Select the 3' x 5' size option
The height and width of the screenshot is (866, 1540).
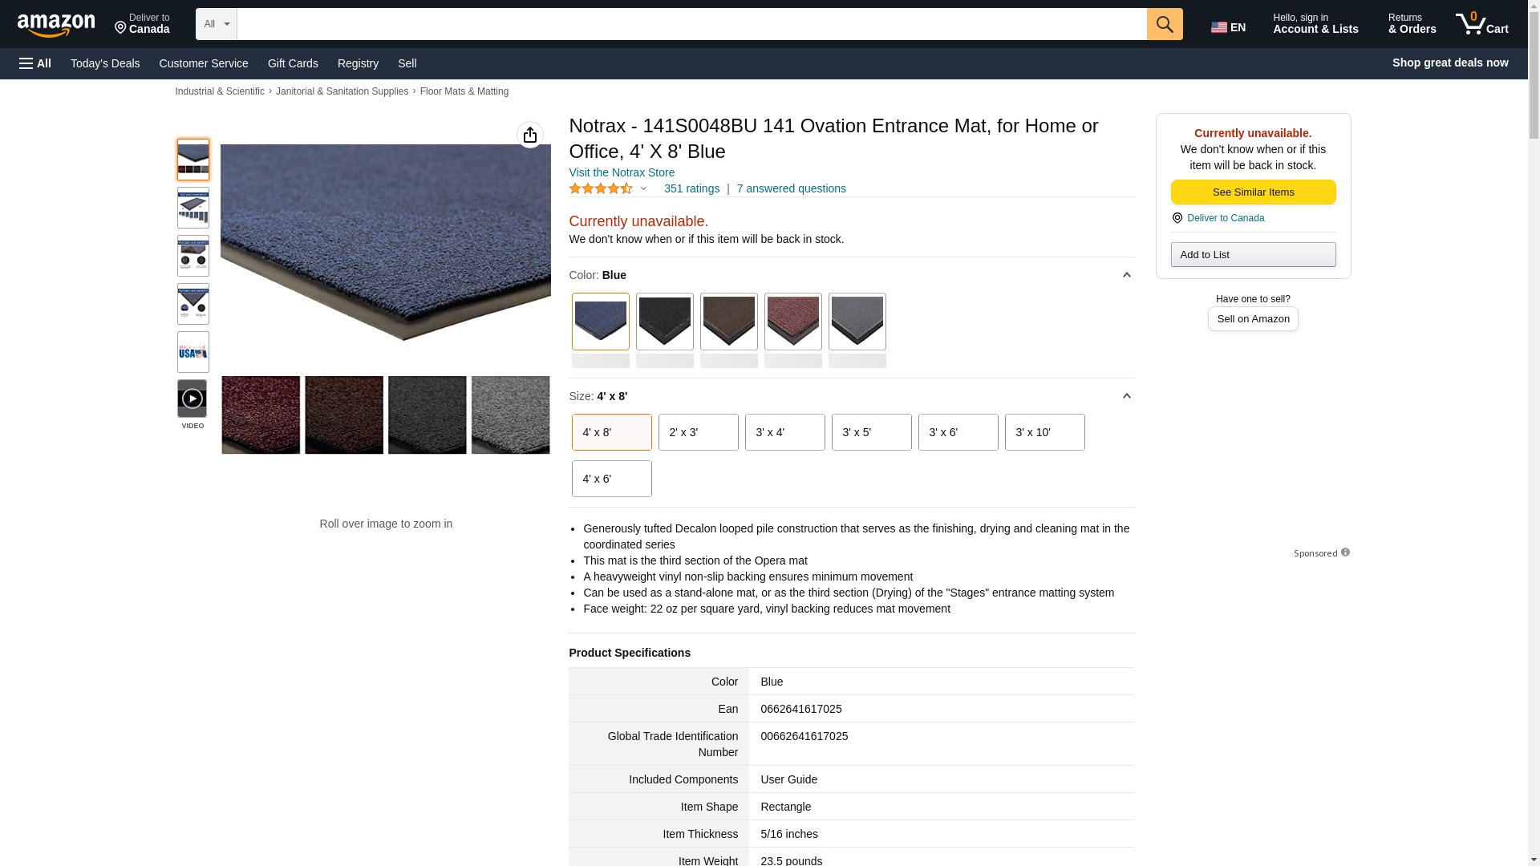click(x=872, y=432)
